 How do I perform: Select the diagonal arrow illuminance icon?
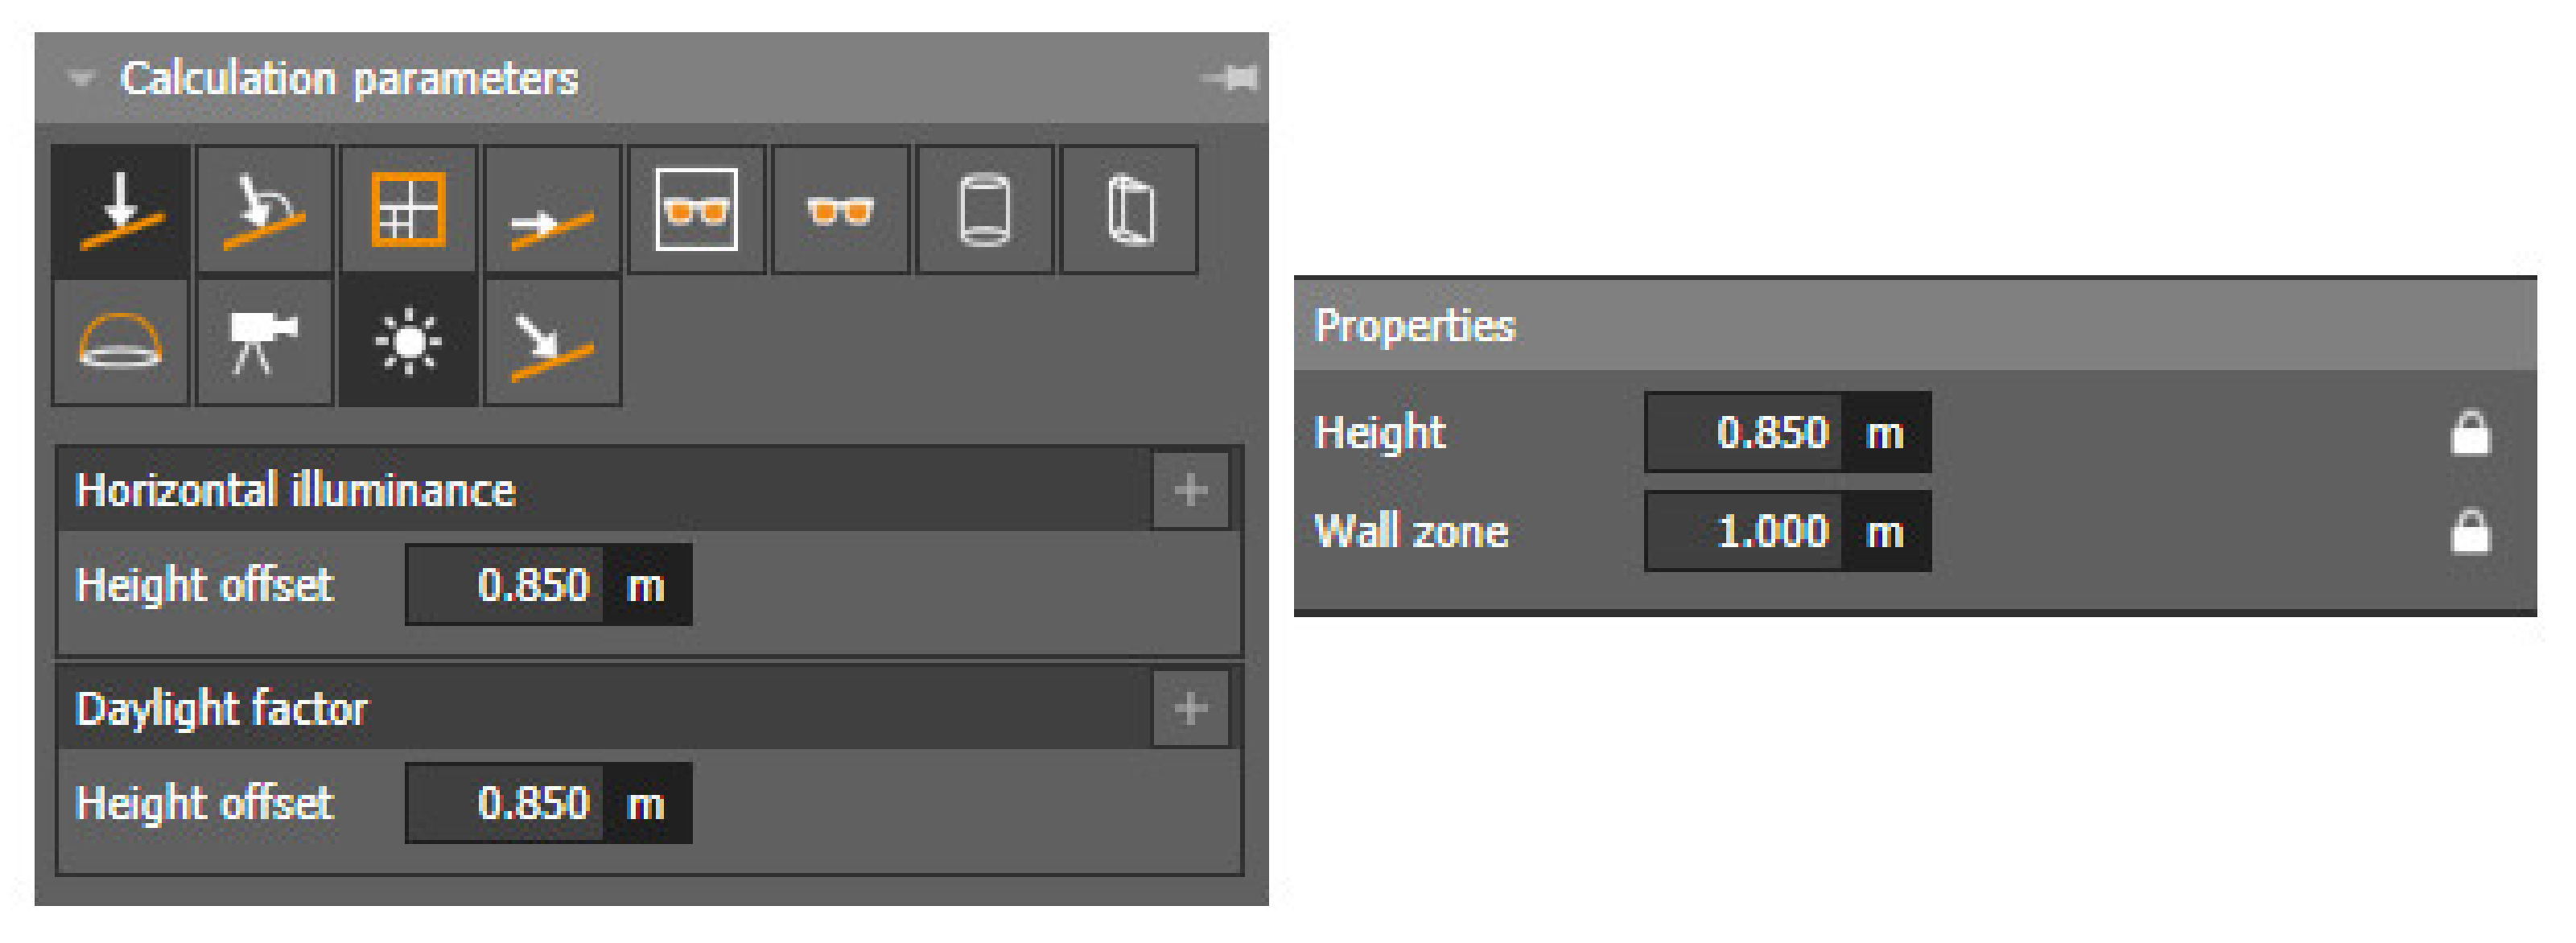(x=552, y=342)
